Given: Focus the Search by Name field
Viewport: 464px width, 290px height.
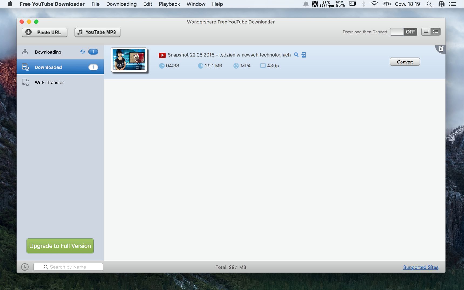Looking at the screenshot, I should (68, 267).
